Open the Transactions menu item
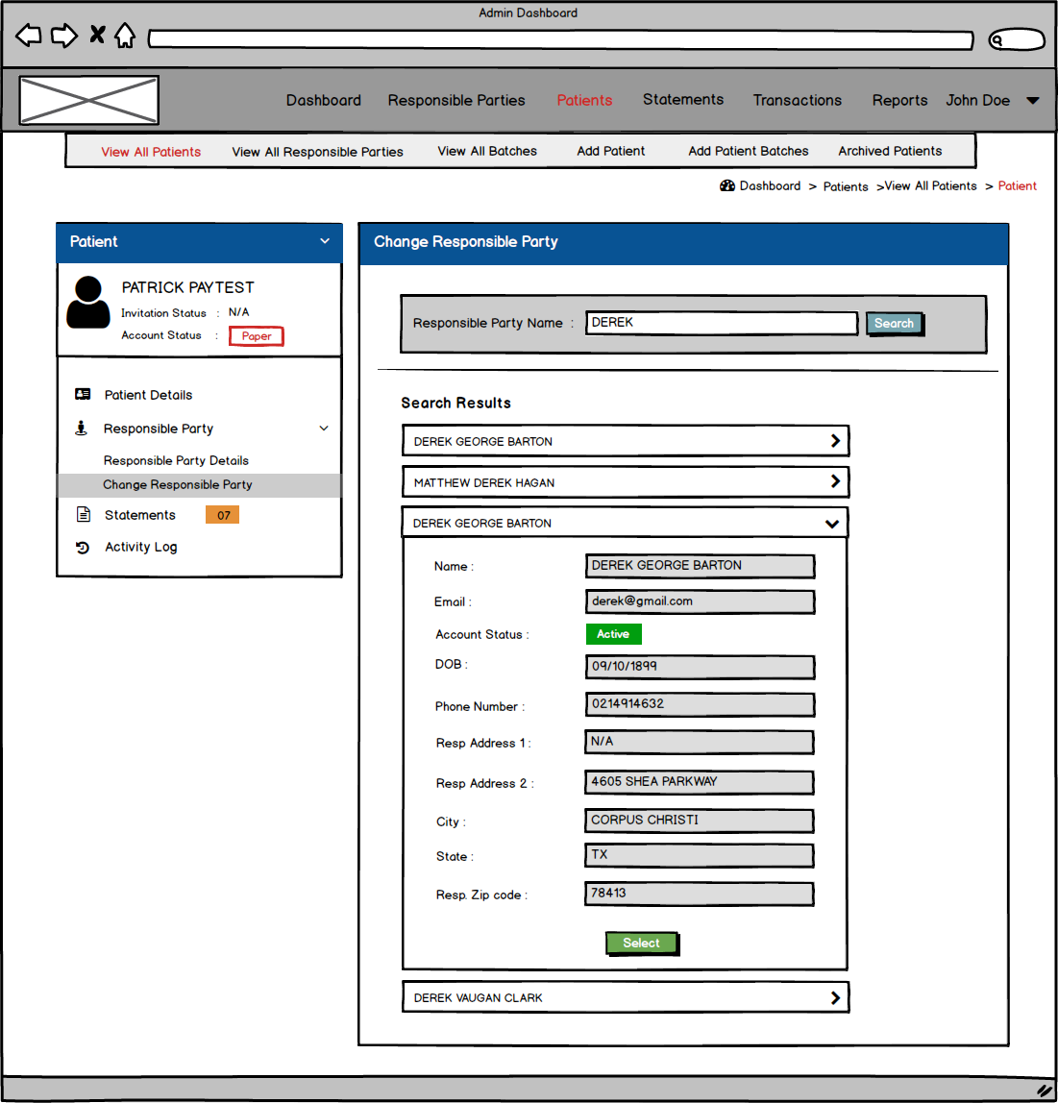The height and width of the screenshot is (1103, 1058). click(797, 101)
